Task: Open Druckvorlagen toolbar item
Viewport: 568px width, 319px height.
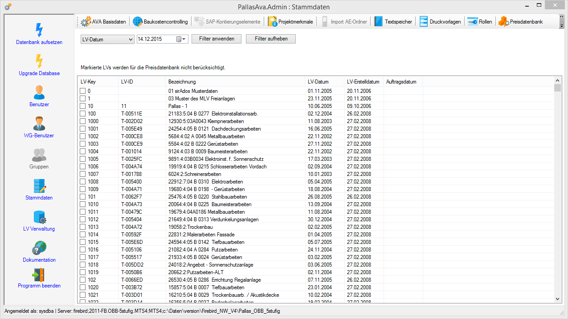Action: 440,21
